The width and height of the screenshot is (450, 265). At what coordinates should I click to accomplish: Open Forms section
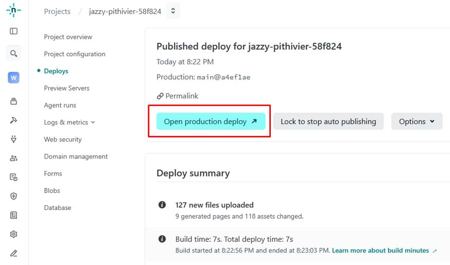pos(53,173)
